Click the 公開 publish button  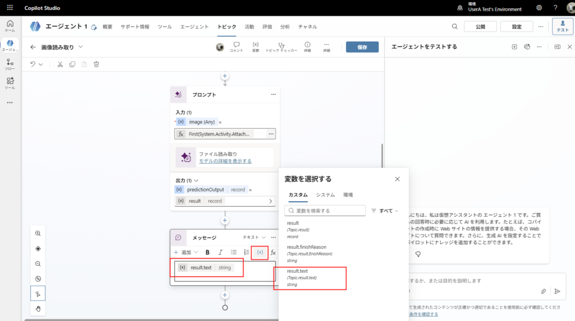481,26
